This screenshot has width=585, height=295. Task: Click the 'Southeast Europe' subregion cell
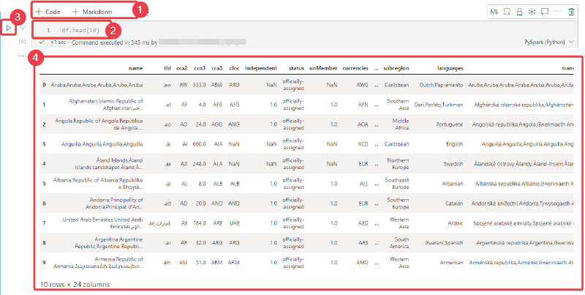point(397,184)
